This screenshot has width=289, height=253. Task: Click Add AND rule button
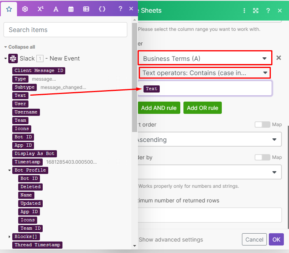click(x=159, y=108)
